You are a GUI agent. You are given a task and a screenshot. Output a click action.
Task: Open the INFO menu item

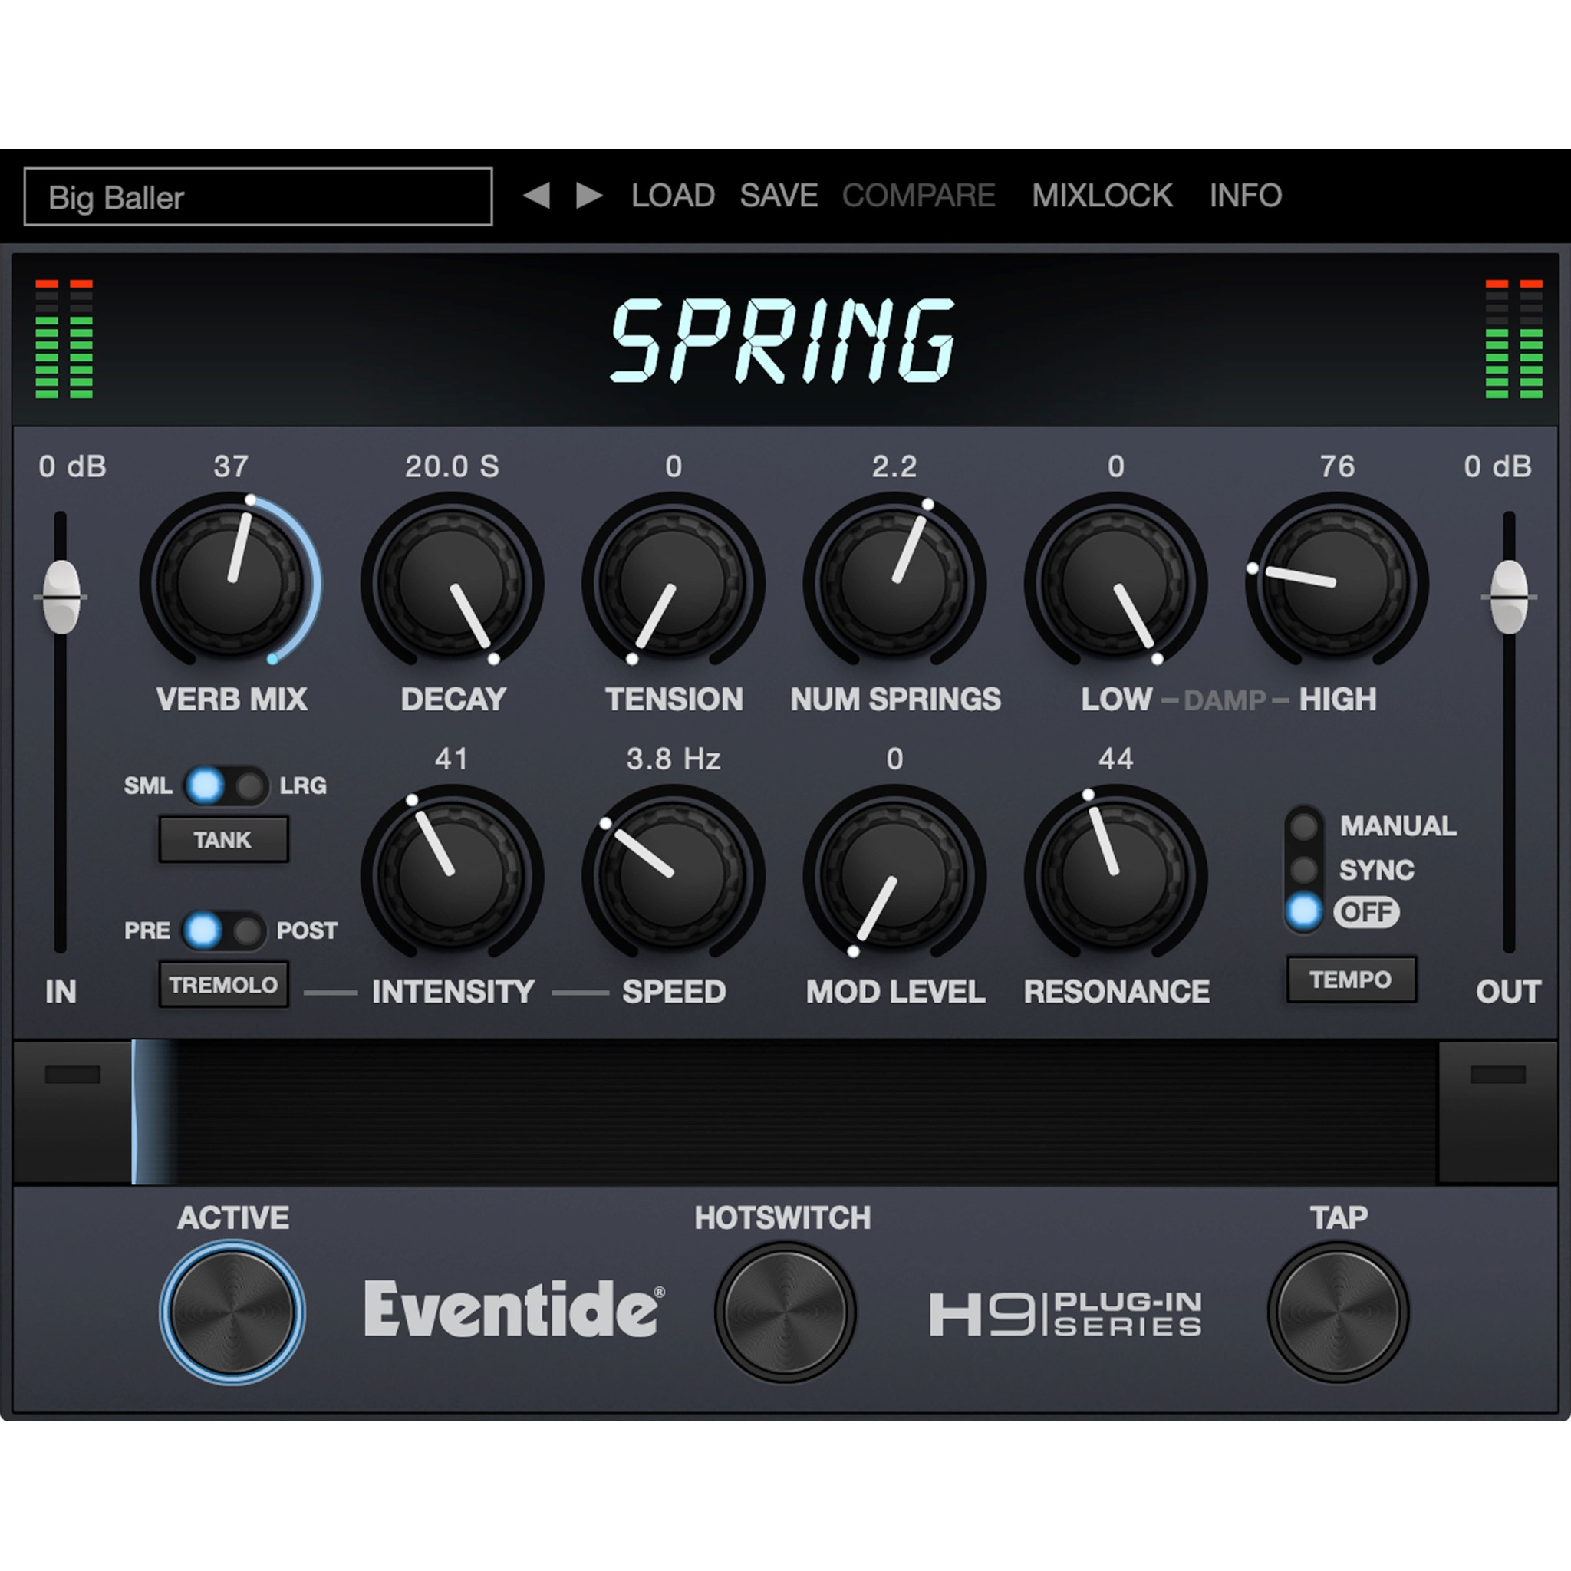point(1245,194)
